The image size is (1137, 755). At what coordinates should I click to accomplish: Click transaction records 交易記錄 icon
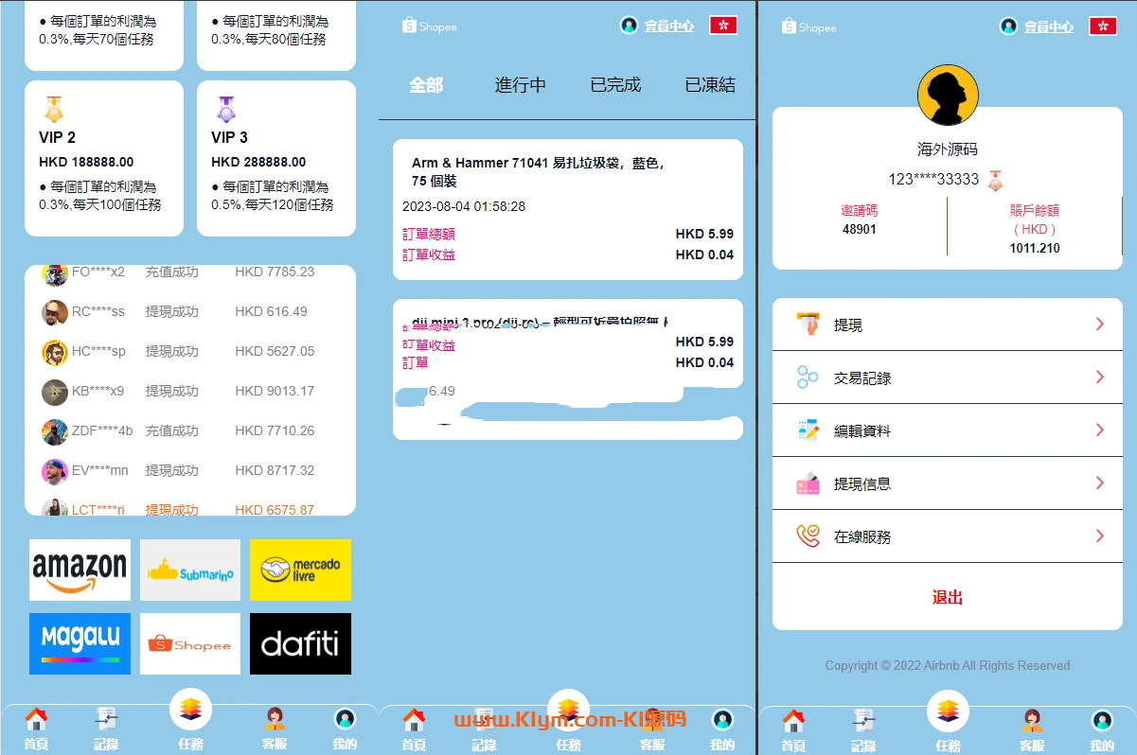click(x=808, y=377)
